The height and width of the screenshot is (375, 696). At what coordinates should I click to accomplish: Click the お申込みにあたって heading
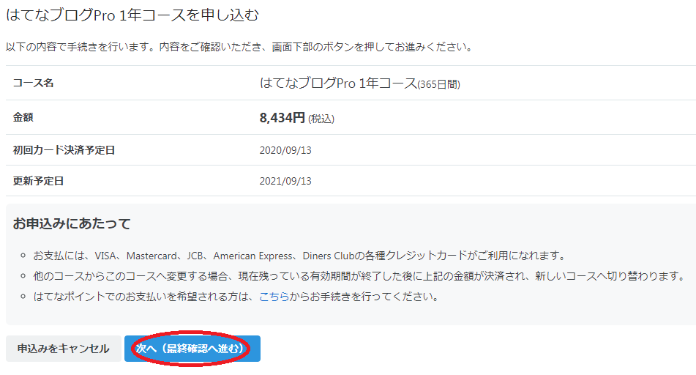pos(72,223)
